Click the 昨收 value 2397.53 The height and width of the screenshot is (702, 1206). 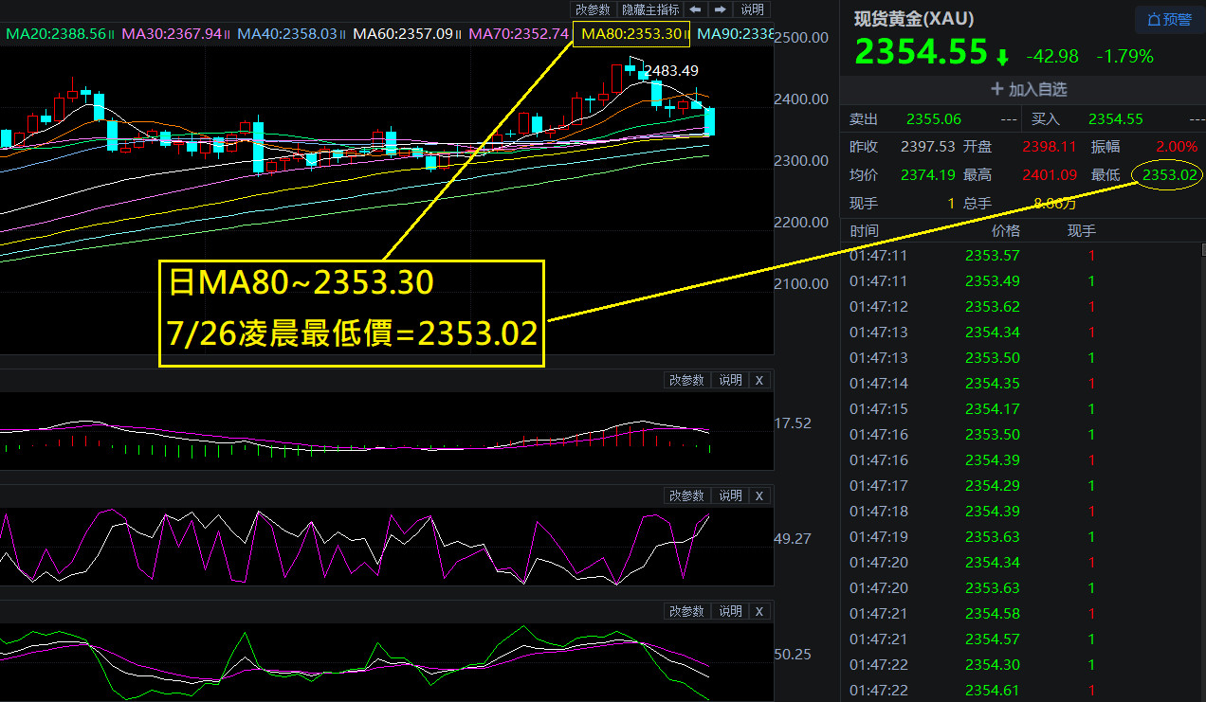927,147
